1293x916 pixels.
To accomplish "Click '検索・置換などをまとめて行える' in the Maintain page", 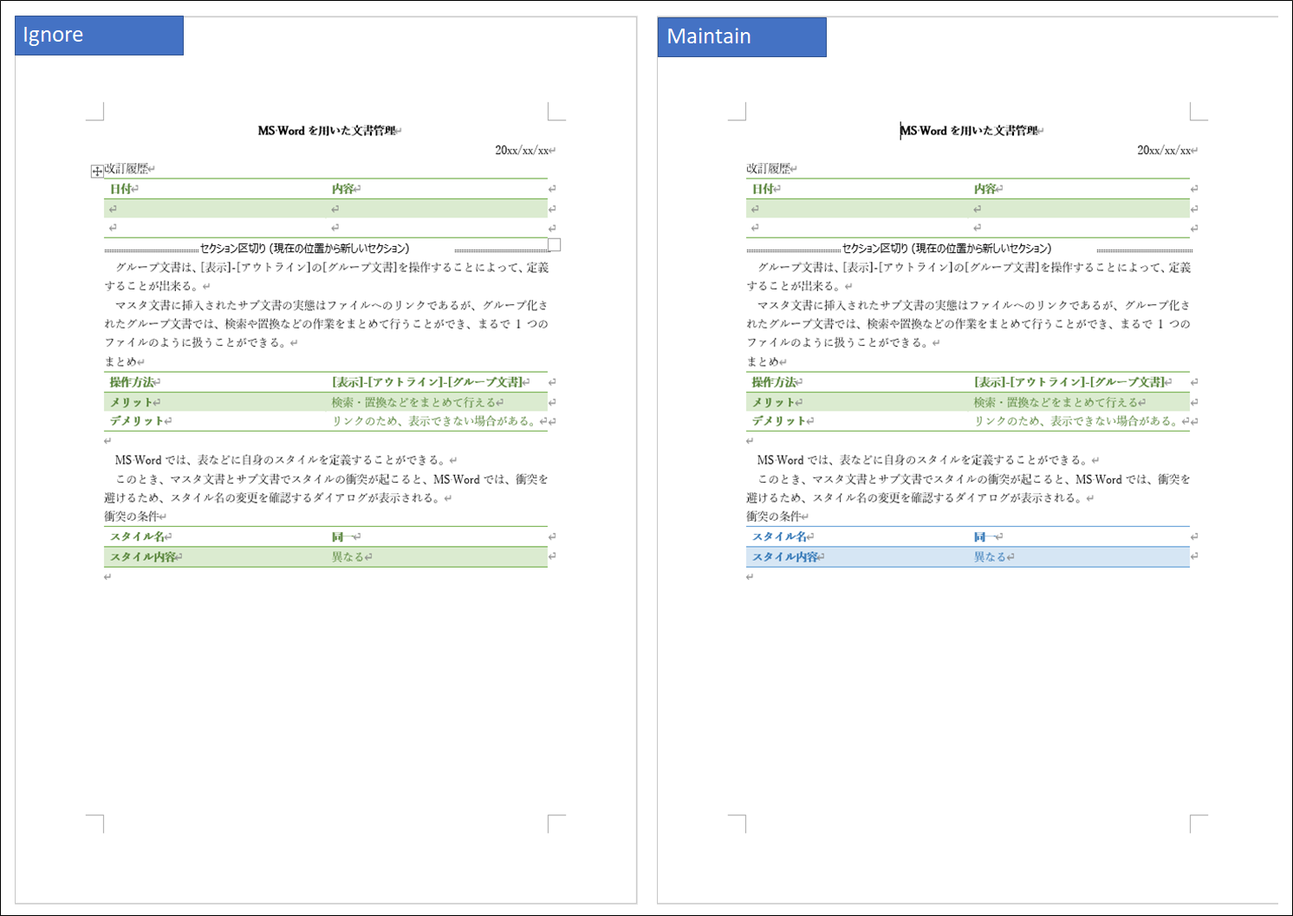I will 1056,402.
